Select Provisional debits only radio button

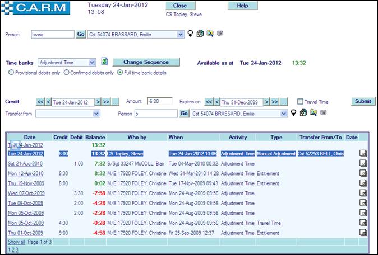tap(11, 72)
